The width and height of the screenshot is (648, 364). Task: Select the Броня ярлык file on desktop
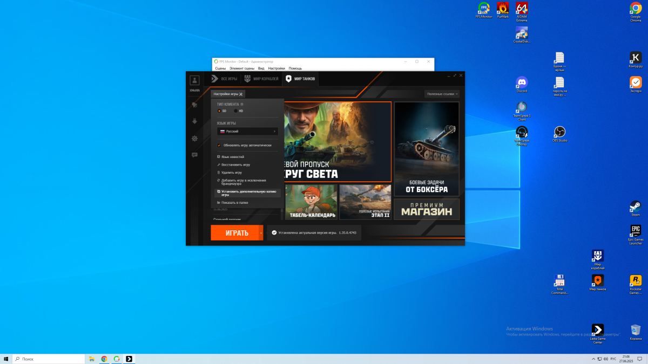tap(559, 62)
